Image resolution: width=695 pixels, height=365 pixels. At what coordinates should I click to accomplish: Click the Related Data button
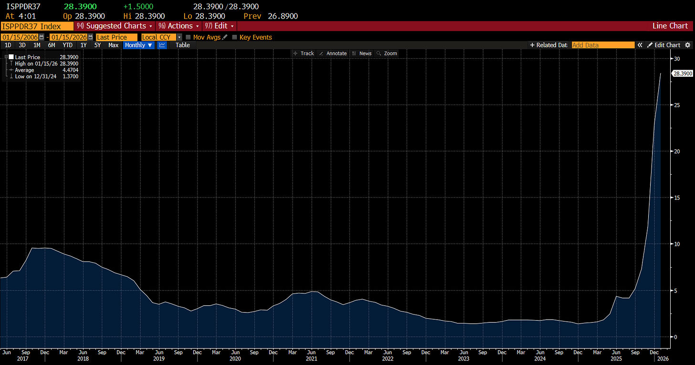coord(548,45)
